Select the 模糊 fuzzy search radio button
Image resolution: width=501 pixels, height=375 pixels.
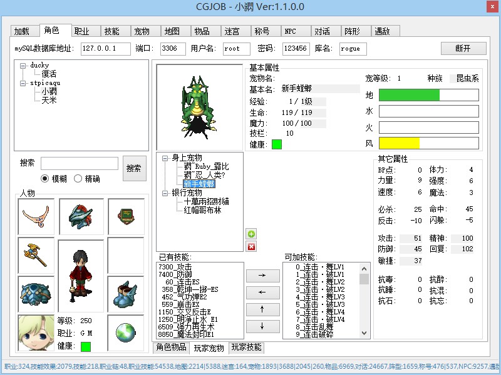coord(45,179)
